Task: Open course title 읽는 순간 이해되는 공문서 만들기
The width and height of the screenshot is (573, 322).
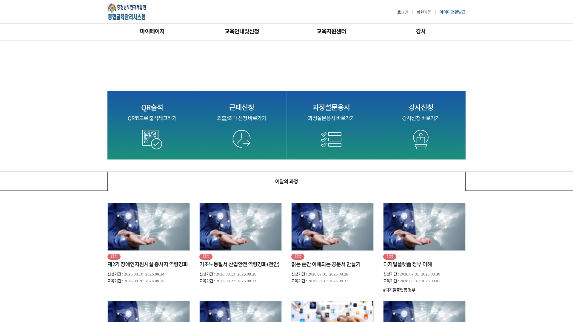Action: point(326,264)
